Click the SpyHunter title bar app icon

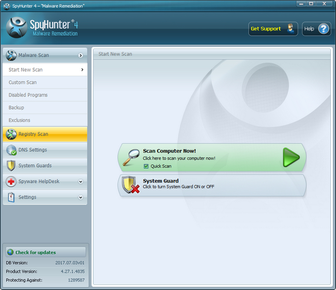point(7,6)
